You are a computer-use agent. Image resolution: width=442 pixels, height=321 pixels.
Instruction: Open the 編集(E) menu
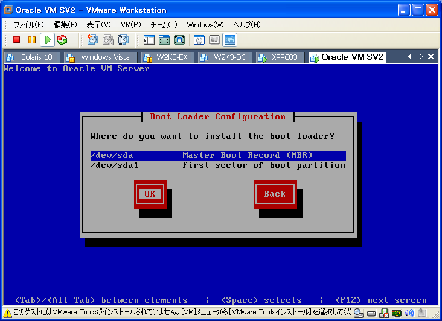65,25
